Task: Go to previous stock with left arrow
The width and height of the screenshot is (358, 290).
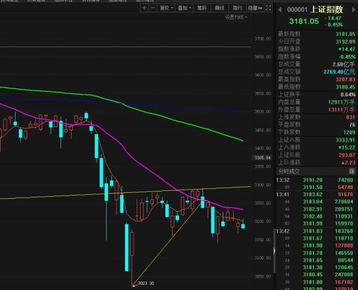Action: (279, 10)
